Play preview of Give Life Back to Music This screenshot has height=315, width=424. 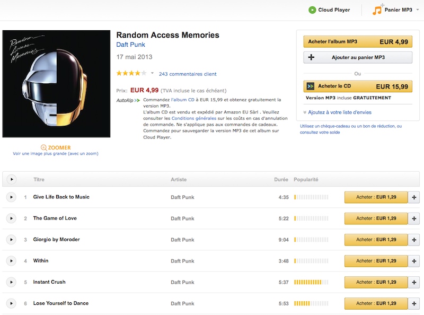[x=11, y=197]
